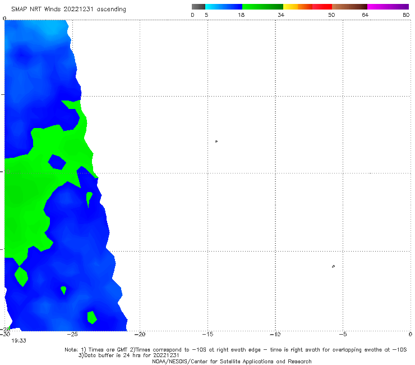
Task: Click the yellow-red 34-50 colorbar segment
Action: point(307,7)
